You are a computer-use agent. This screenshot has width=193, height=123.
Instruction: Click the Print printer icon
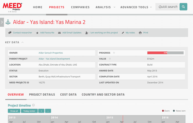(x=140, y=33)
